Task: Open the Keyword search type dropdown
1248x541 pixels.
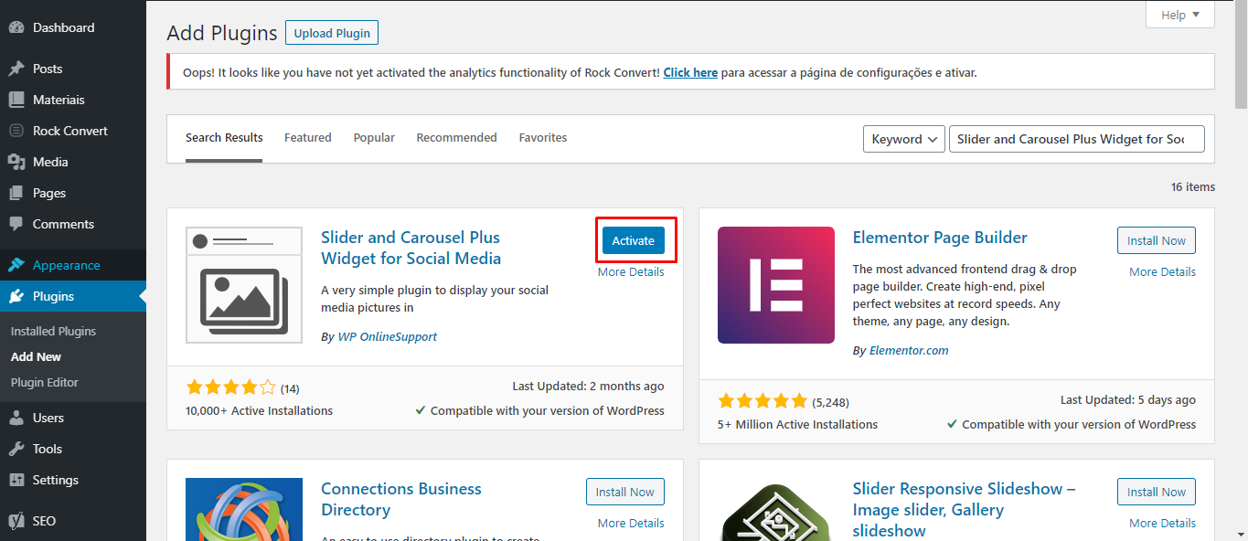Action: (903, 139)
